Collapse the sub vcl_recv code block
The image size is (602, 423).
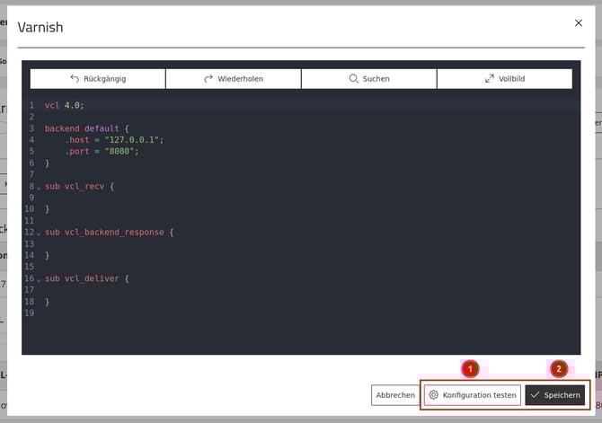pyautogui.click(x=39, y=187)
